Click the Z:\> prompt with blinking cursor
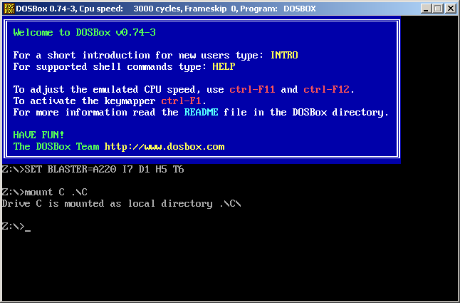Screen dimensions: 460x303 pyautogui.click(x=16, y=227)
